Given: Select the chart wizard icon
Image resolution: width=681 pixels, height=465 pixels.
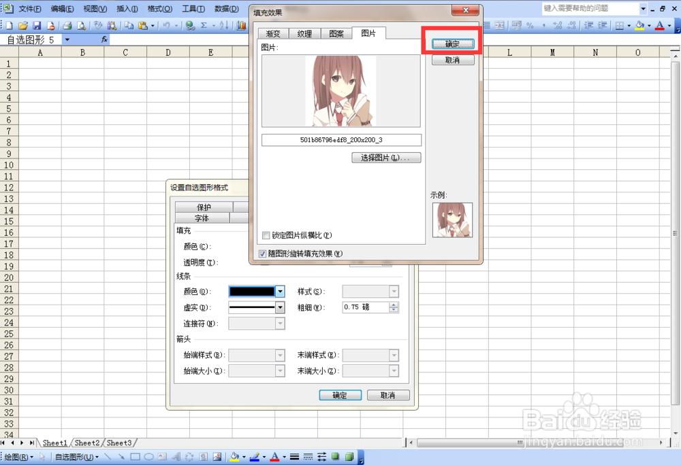Looking at the screenshot, I should (242, 24).
